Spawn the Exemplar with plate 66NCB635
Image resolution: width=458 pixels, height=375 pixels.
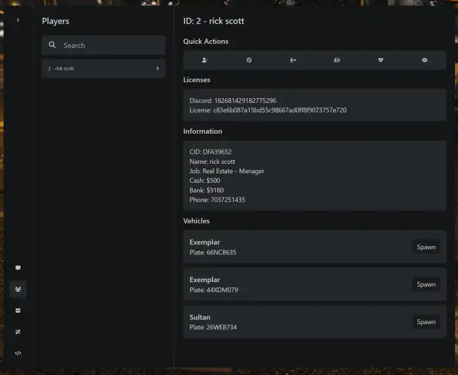click(426, 247)
